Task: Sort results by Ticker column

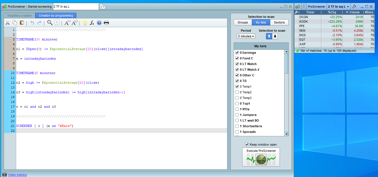Action: [x=310, y=12]
